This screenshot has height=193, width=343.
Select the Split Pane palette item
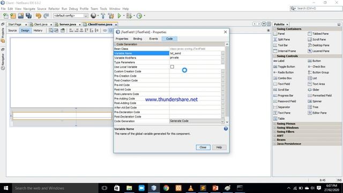pos(282,39)
